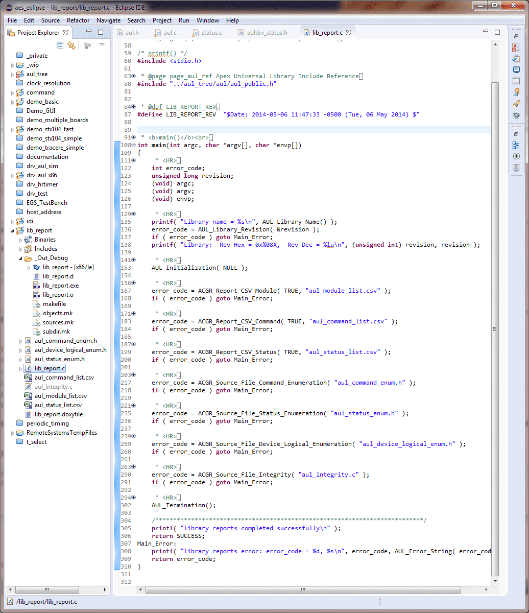Switch to the auldrv_status.h editor tab
529x613 pixels.
click(x=263, y=33)
